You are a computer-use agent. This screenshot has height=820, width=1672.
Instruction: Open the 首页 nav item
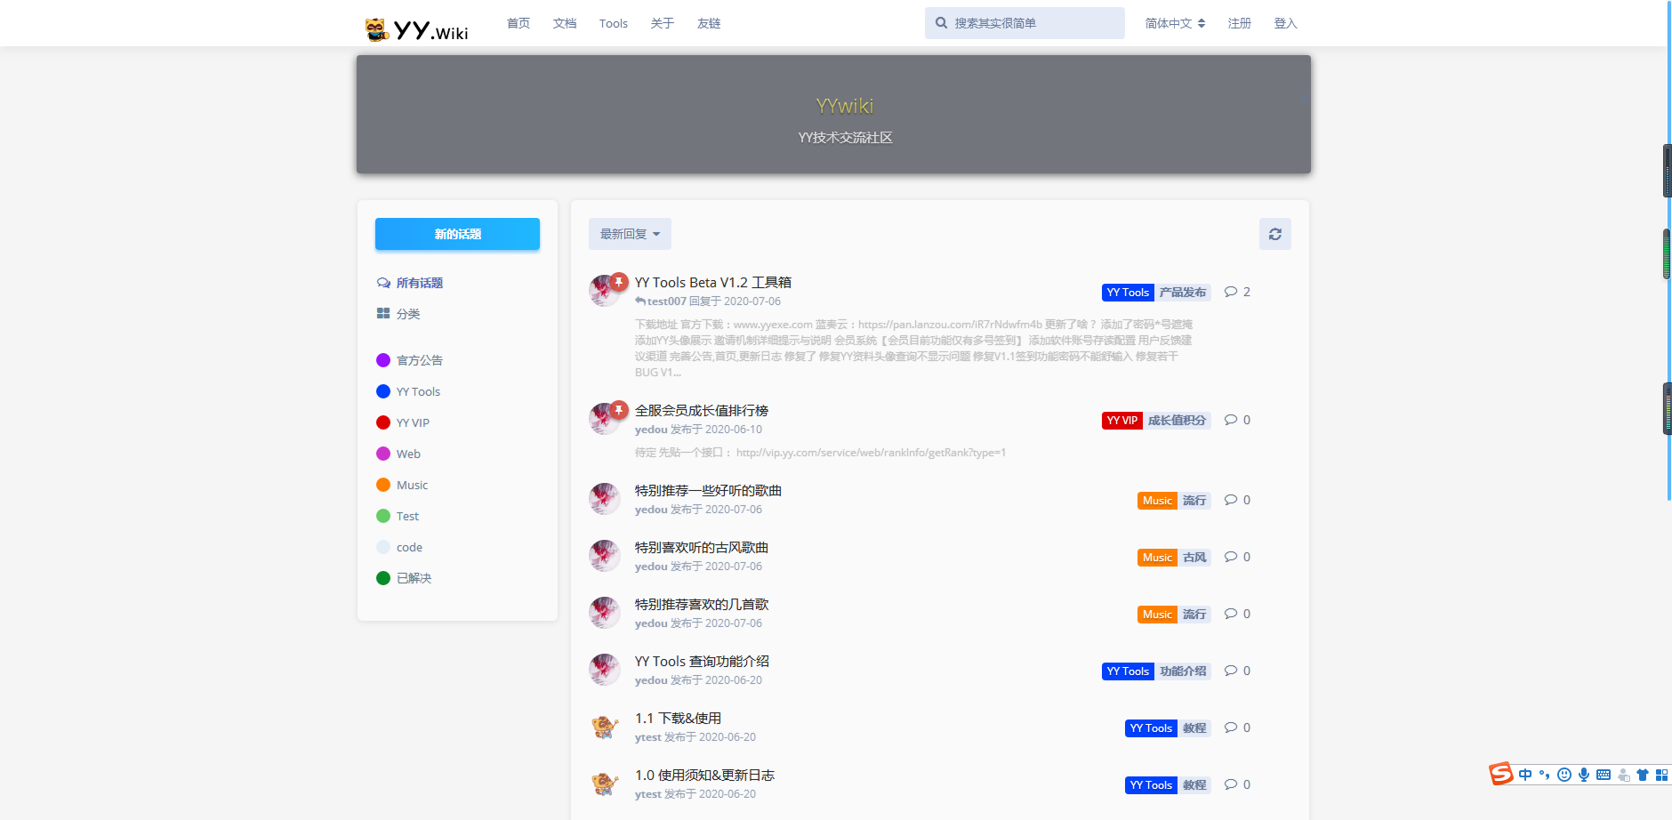518,23
